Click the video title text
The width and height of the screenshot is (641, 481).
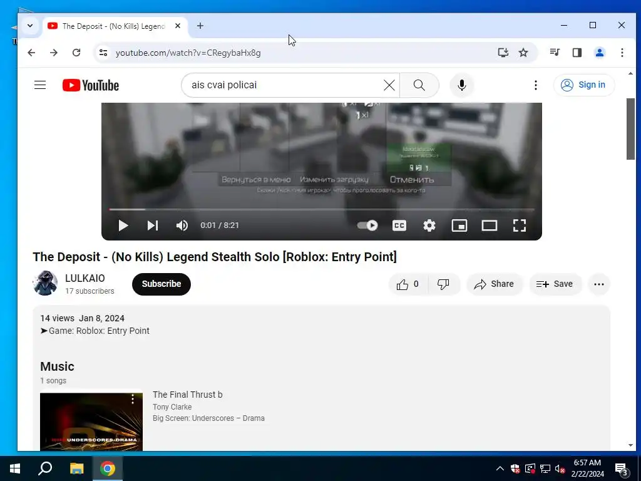pos(215,257)
